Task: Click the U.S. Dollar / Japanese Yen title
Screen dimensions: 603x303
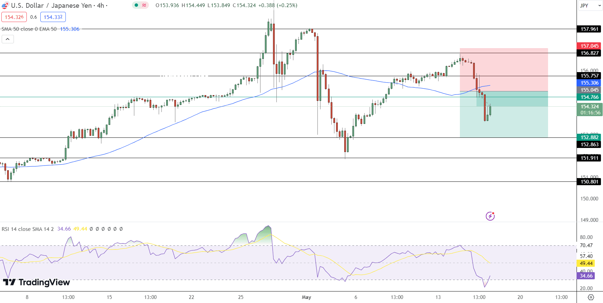Action: pyautogui.click(x=51, y=5)
